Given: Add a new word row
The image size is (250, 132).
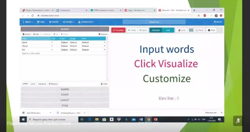Looking at the screenshot, I should [36, 34].
